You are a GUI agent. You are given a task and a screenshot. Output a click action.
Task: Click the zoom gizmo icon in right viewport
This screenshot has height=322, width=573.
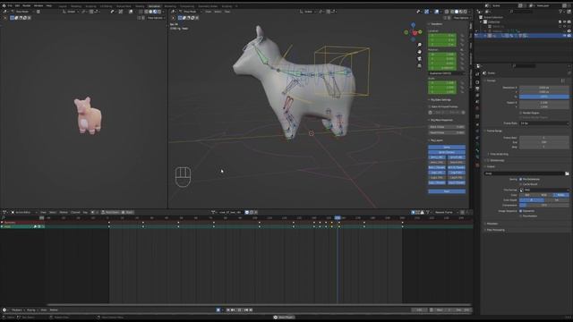pyautogui.click(x=420, y=45)
